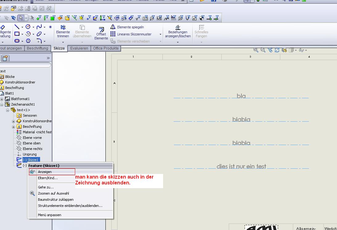Click the Filter Faces selection filter

pyautogui.click(x=53, y=18)
